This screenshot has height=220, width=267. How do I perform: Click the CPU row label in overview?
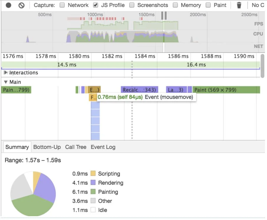pos(258,34)
